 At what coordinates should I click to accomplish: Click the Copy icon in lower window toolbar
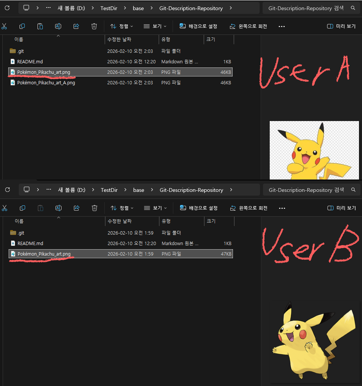(23, 208)
